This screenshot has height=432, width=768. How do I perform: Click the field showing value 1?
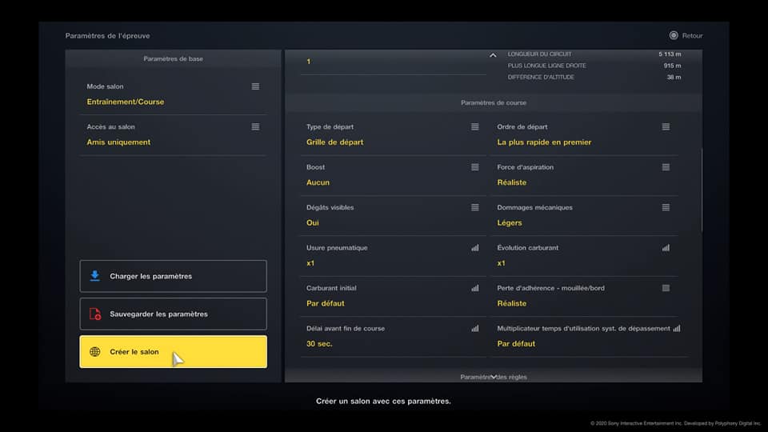[x=394, y=62]
